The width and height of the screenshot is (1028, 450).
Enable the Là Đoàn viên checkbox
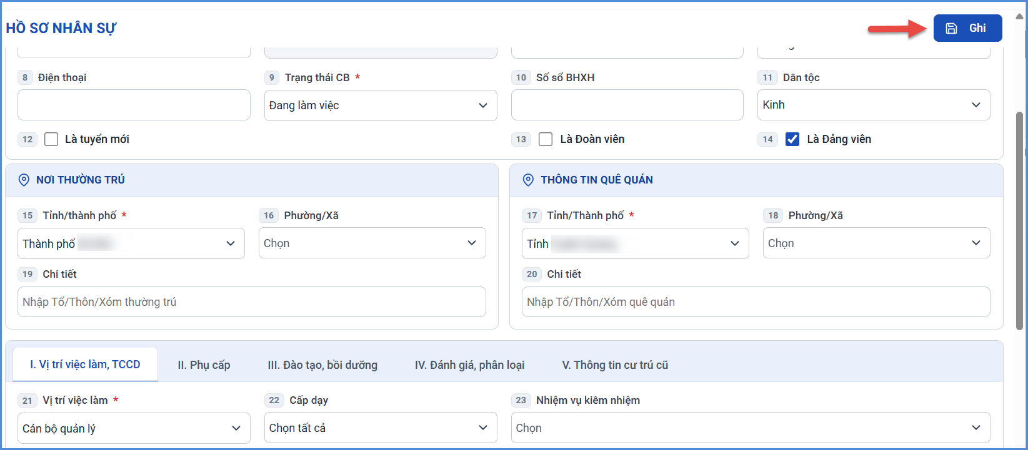(x=546, y=139)
